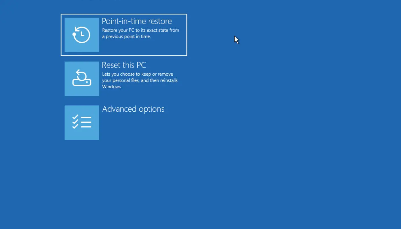Click the clock-with-arrow restore icon
Viewport: 401px width, 229px height.
coord(82,35)
